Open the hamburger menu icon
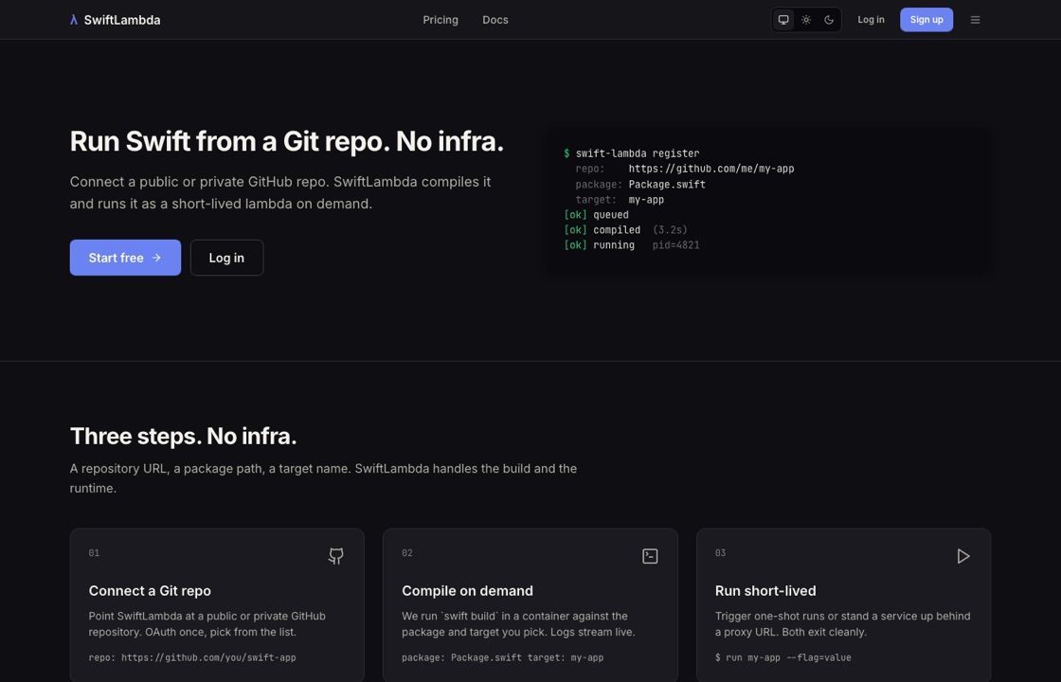 (975, 20)
